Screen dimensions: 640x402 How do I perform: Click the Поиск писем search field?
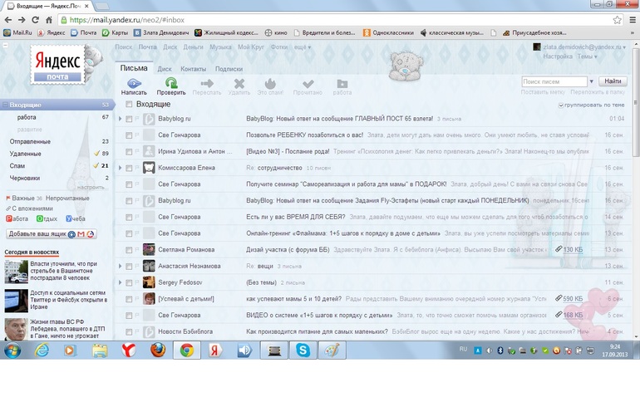coord(555,81)
